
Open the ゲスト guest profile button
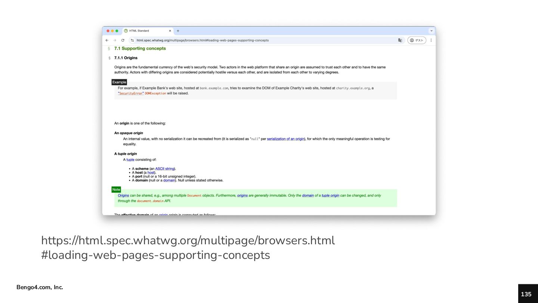[417, 40]
